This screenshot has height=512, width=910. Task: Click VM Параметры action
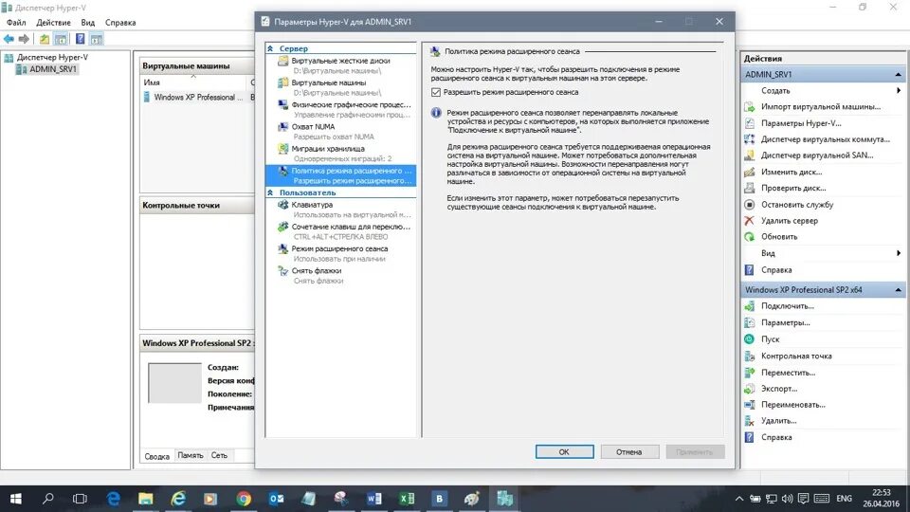pyautogui.click(x=785, y=322)
